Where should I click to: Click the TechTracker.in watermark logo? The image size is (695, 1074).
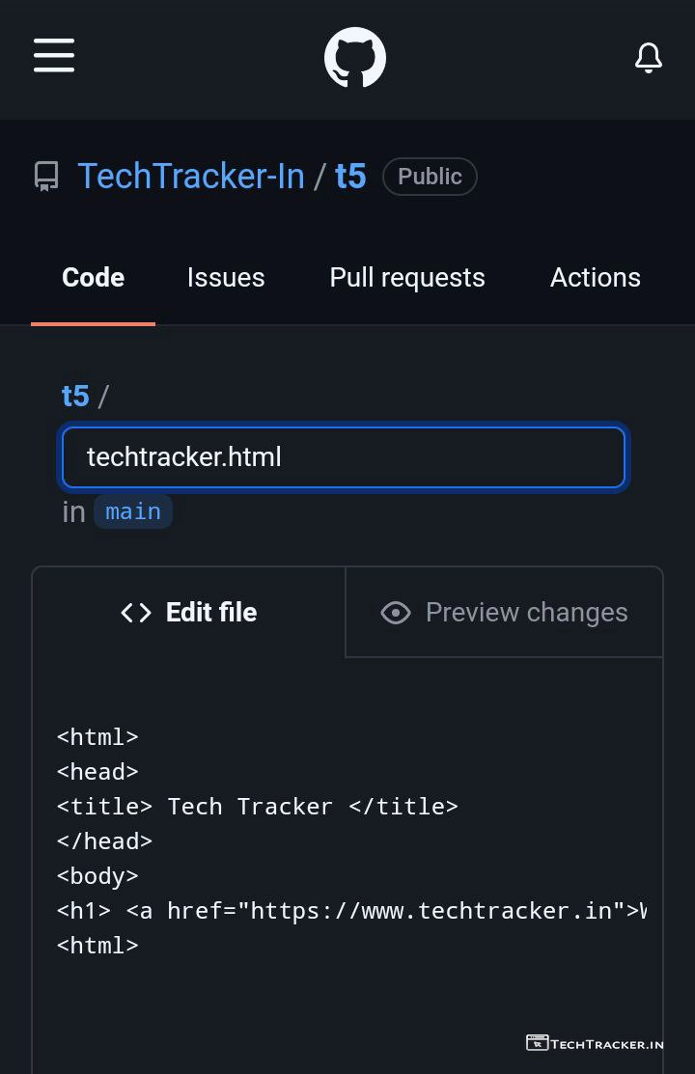pos(595,1043)
